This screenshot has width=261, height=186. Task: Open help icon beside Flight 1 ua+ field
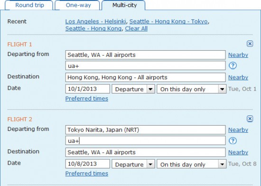pos(233,65)
